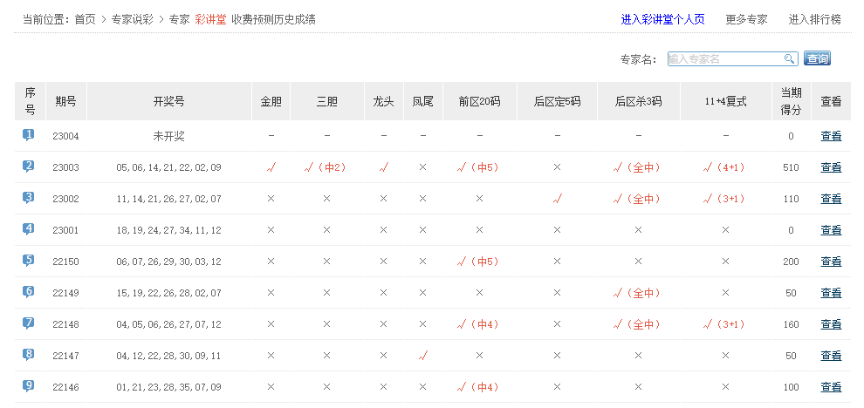Open the 更多专家 link

[x=746, y=19]
